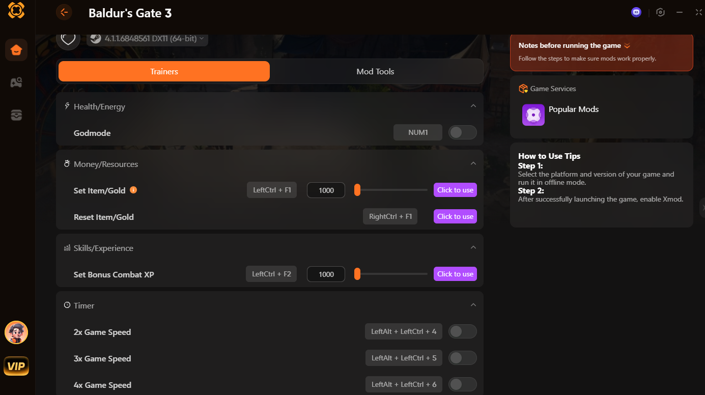Collapse the Timer section
705x395 pixels.
click(x=473, y=305)
